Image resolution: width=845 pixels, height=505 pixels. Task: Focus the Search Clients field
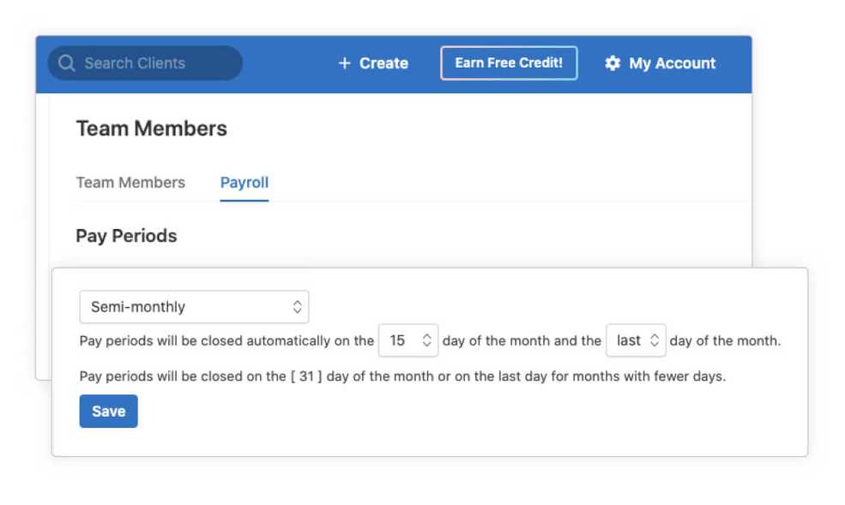(145, 63)
